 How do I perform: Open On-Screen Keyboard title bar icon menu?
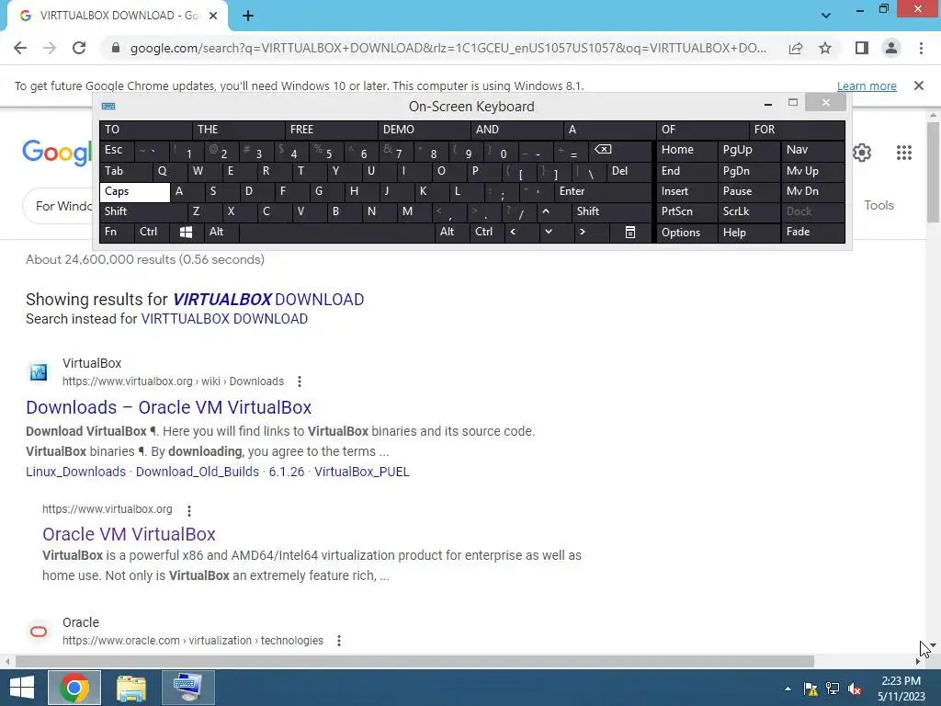[x=108, y=107]
